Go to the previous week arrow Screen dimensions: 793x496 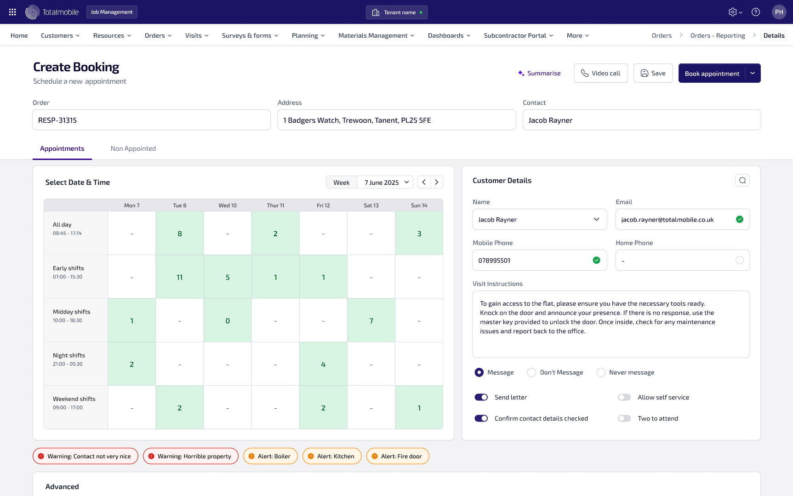[x=424, y=182]
